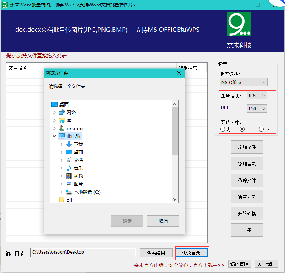Collapse the This PC node
The image size is (285, 273).
[54, 136]
